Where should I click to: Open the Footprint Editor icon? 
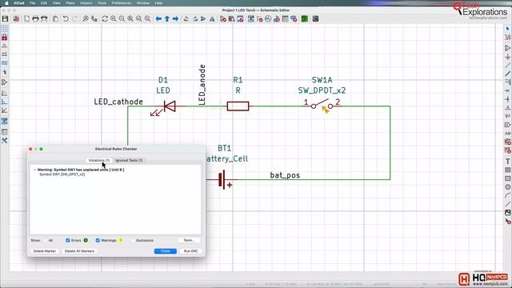240,19
